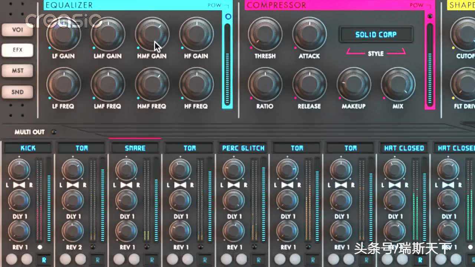Click the SOLID COMP style display screen
The height and width of the screenshot is (267, 475).
[x=377, y=34]
